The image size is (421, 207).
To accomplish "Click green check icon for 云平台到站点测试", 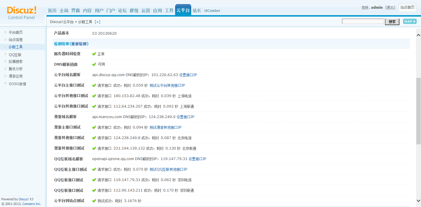I will click(x=94, y=201).
